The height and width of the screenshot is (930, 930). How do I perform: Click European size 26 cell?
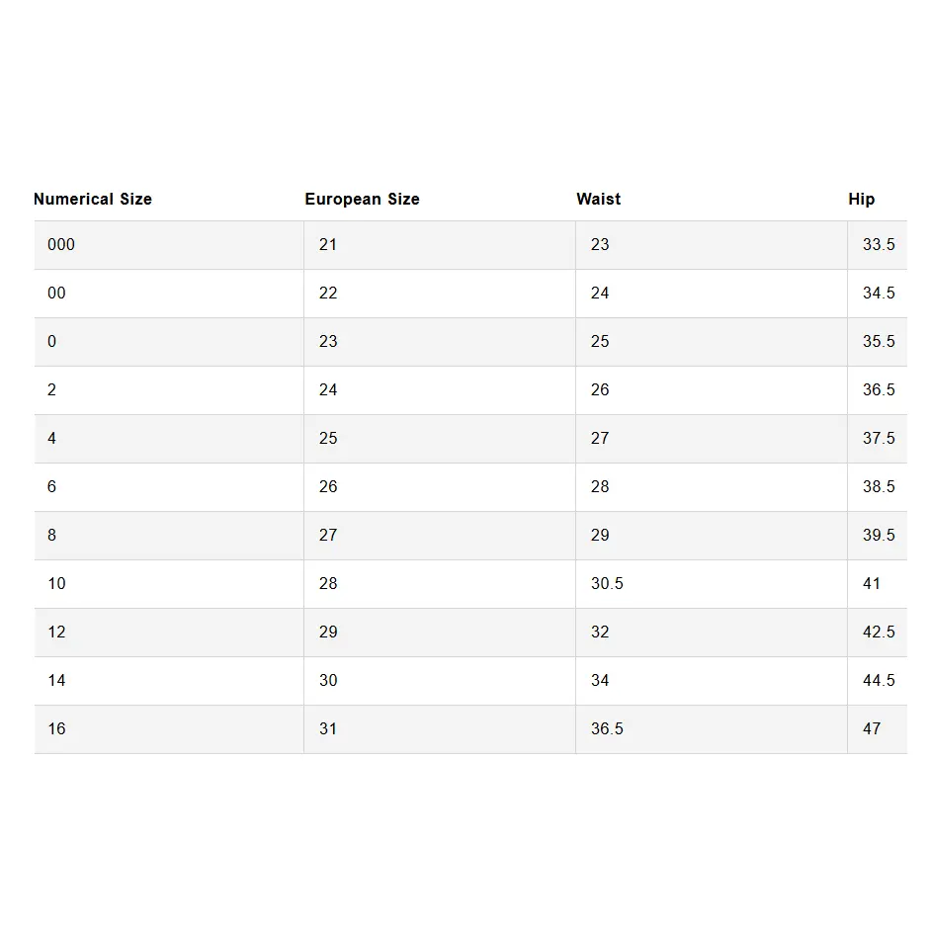[x=328, y=486]
